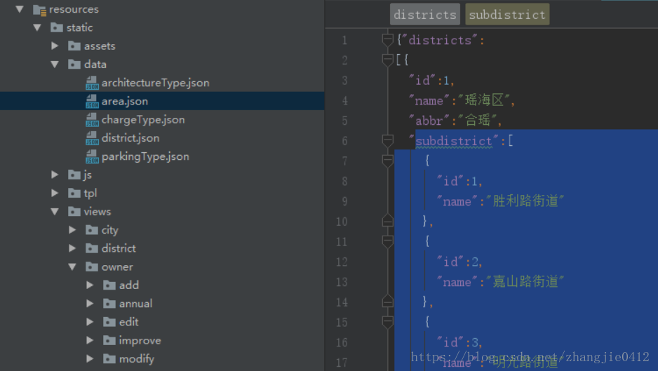This screenshot has width=658, height=371.
Task: Click the annual folder icon
Action: [x=109, y=303]
